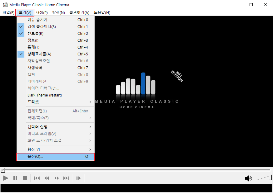The height and width of the screenshot is (193, 273).
Task: Toggle 컨트롤(R) check item
Action: click(x=56, y=34)
